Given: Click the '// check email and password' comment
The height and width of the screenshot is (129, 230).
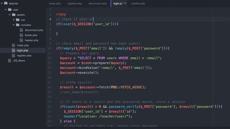Looking at the screenshot, I should [98, 44].
